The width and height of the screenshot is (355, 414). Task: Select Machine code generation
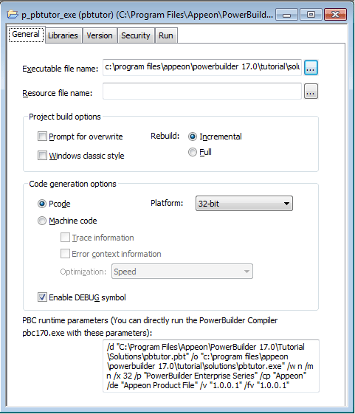tap(42, 221)
